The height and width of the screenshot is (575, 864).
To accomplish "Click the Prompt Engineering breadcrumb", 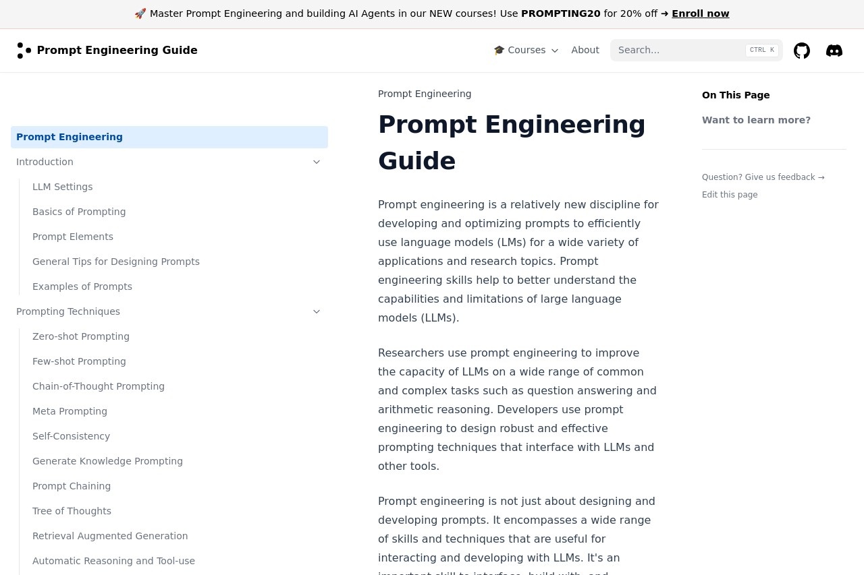I will (425, 94).
